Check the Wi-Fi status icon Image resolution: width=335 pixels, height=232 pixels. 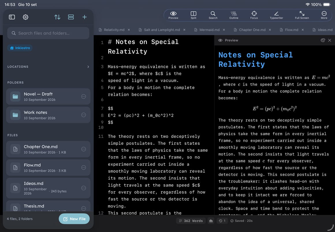tap(308, 5)
